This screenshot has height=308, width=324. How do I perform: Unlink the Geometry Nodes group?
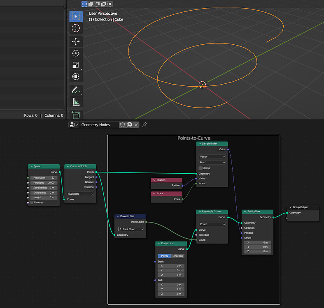point(136,125)
